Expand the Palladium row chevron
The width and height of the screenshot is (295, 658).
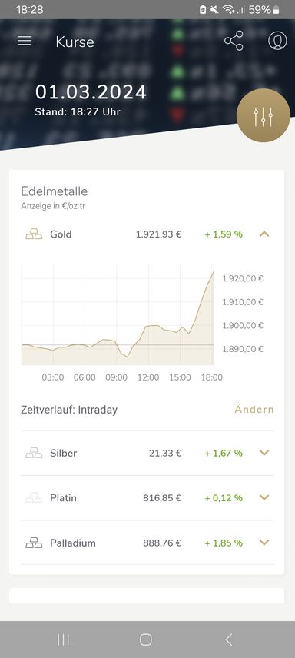264,542
